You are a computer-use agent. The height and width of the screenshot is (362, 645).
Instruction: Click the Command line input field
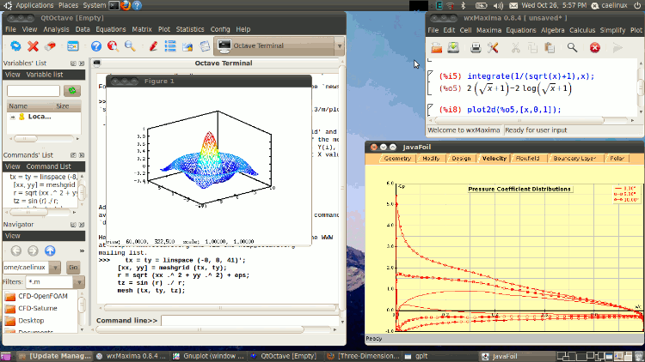tap(249, 320)
